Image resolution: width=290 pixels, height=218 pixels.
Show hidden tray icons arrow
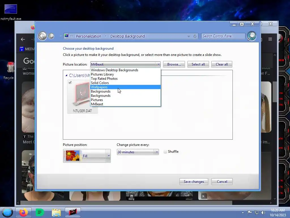pos(243,213)
